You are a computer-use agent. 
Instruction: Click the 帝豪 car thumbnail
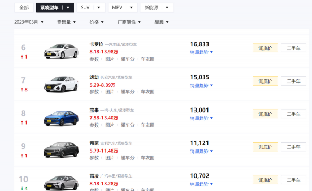61,149
